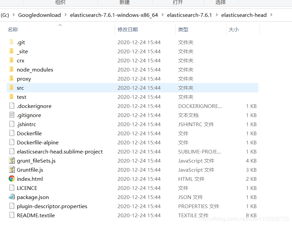Image resolution: width=292 pixels, height=225 pixels.
Task: Open the 组织 ribbon group
Action: tap(60, 2)
